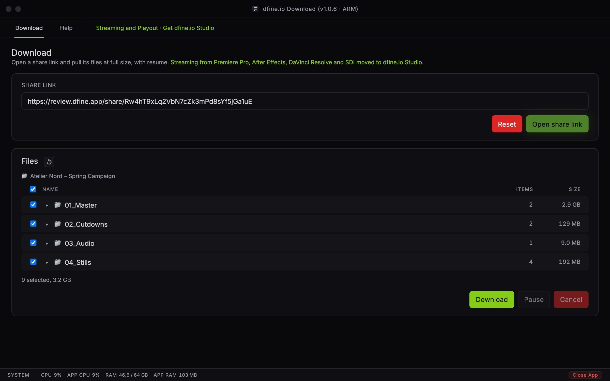
Task: Expand the 03_Audio folder triangle
Action: click(x=47, y=243)
